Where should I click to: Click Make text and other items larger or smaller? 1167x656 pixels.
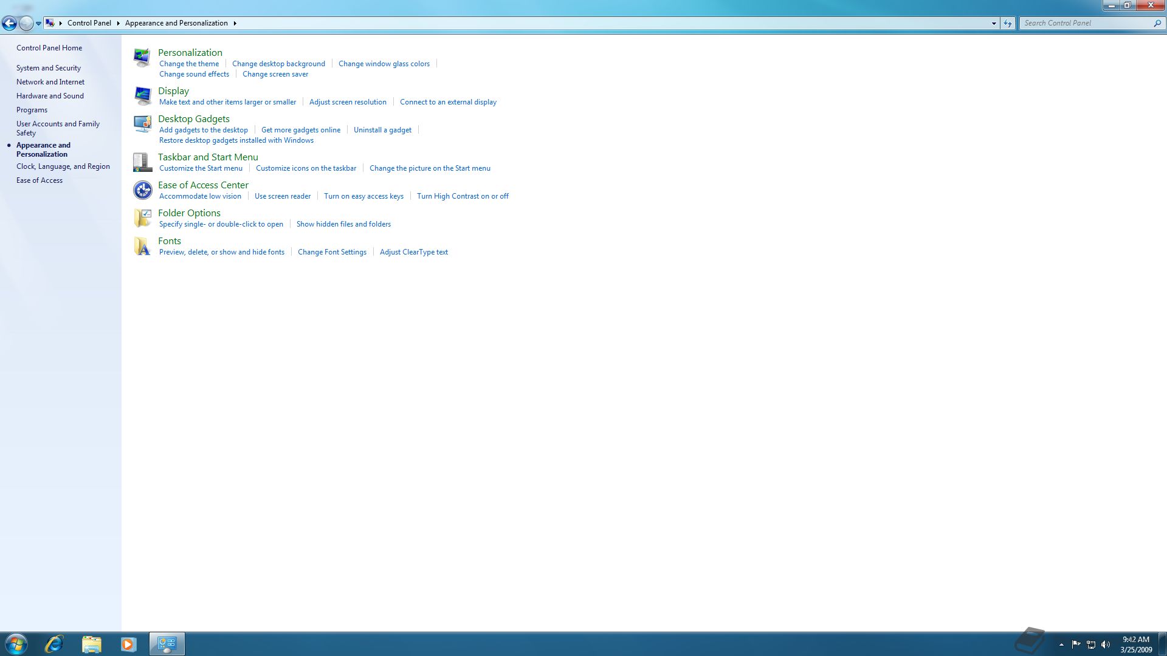[227, 102]
